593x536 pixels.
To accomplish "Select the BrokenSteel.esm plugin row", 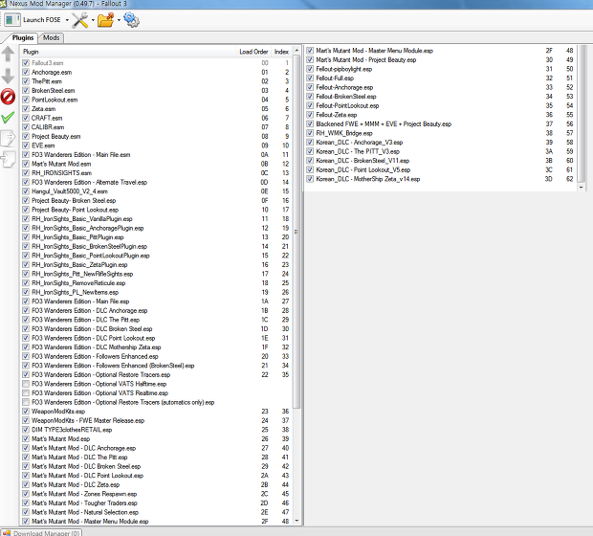I will 156,91.
